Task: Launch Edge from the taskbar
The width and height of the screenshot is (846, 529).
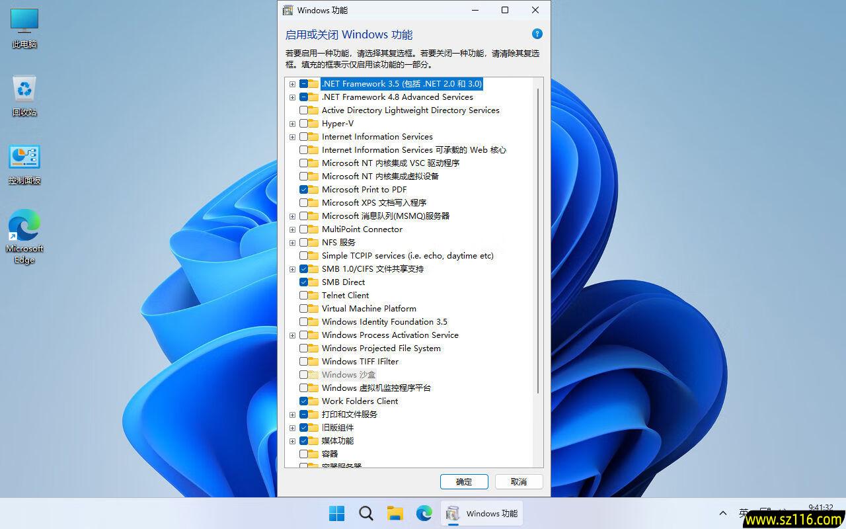Action: (x=424, y=513)
